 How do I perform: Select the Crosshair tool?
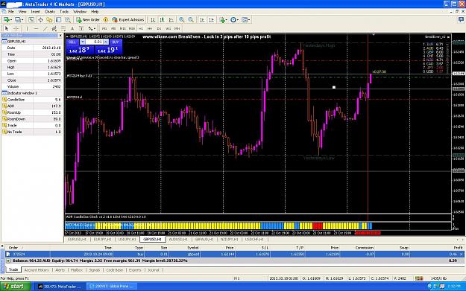click(16, 28)
